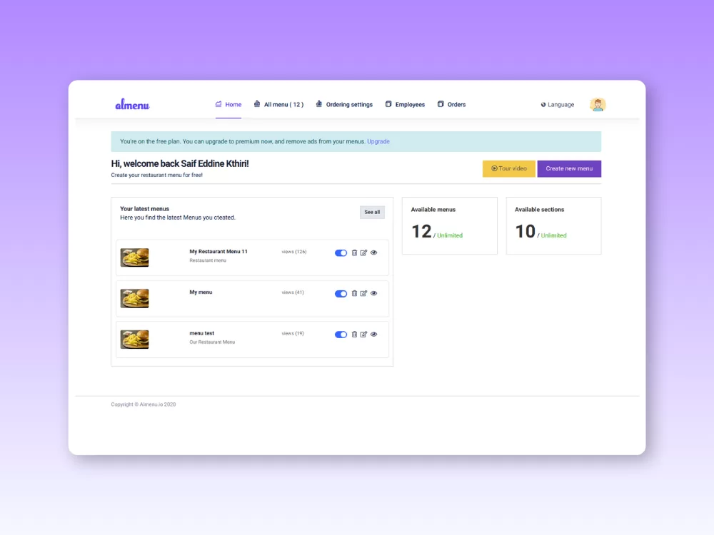The width and height of the screenshot is (714, 535).
Task: Open the user avatar profile menu
Action: [x=598, y=105]
